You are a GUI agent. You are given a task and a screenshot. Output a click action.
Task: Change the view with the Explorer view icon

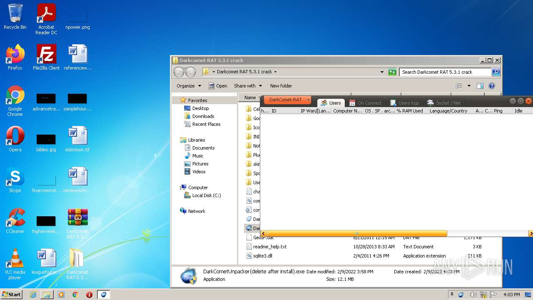coord(458,86)
